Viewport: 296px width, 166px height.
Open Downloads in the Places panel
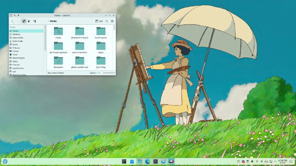(26, 41)
